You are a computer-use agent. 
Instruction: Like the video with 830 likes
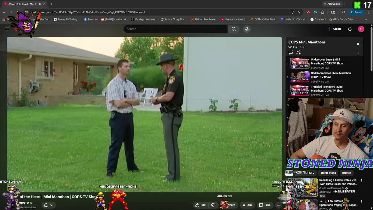pos(200,205)
